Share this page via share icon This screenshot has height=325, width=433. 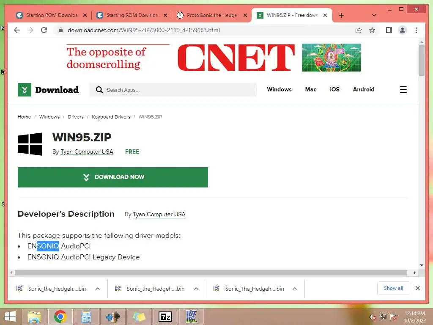359,30
